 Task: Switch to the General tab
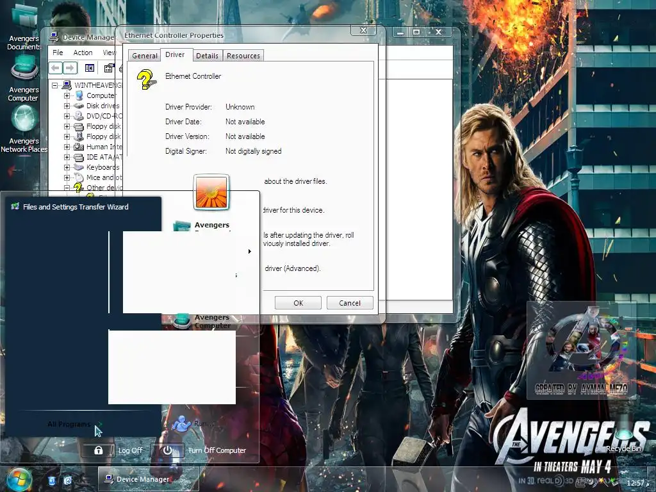click(x=145, y=56)
